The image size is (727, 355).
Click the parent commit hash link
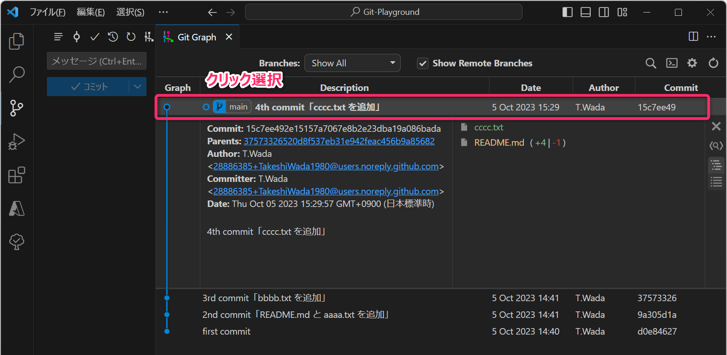click(x=339, y=141)
